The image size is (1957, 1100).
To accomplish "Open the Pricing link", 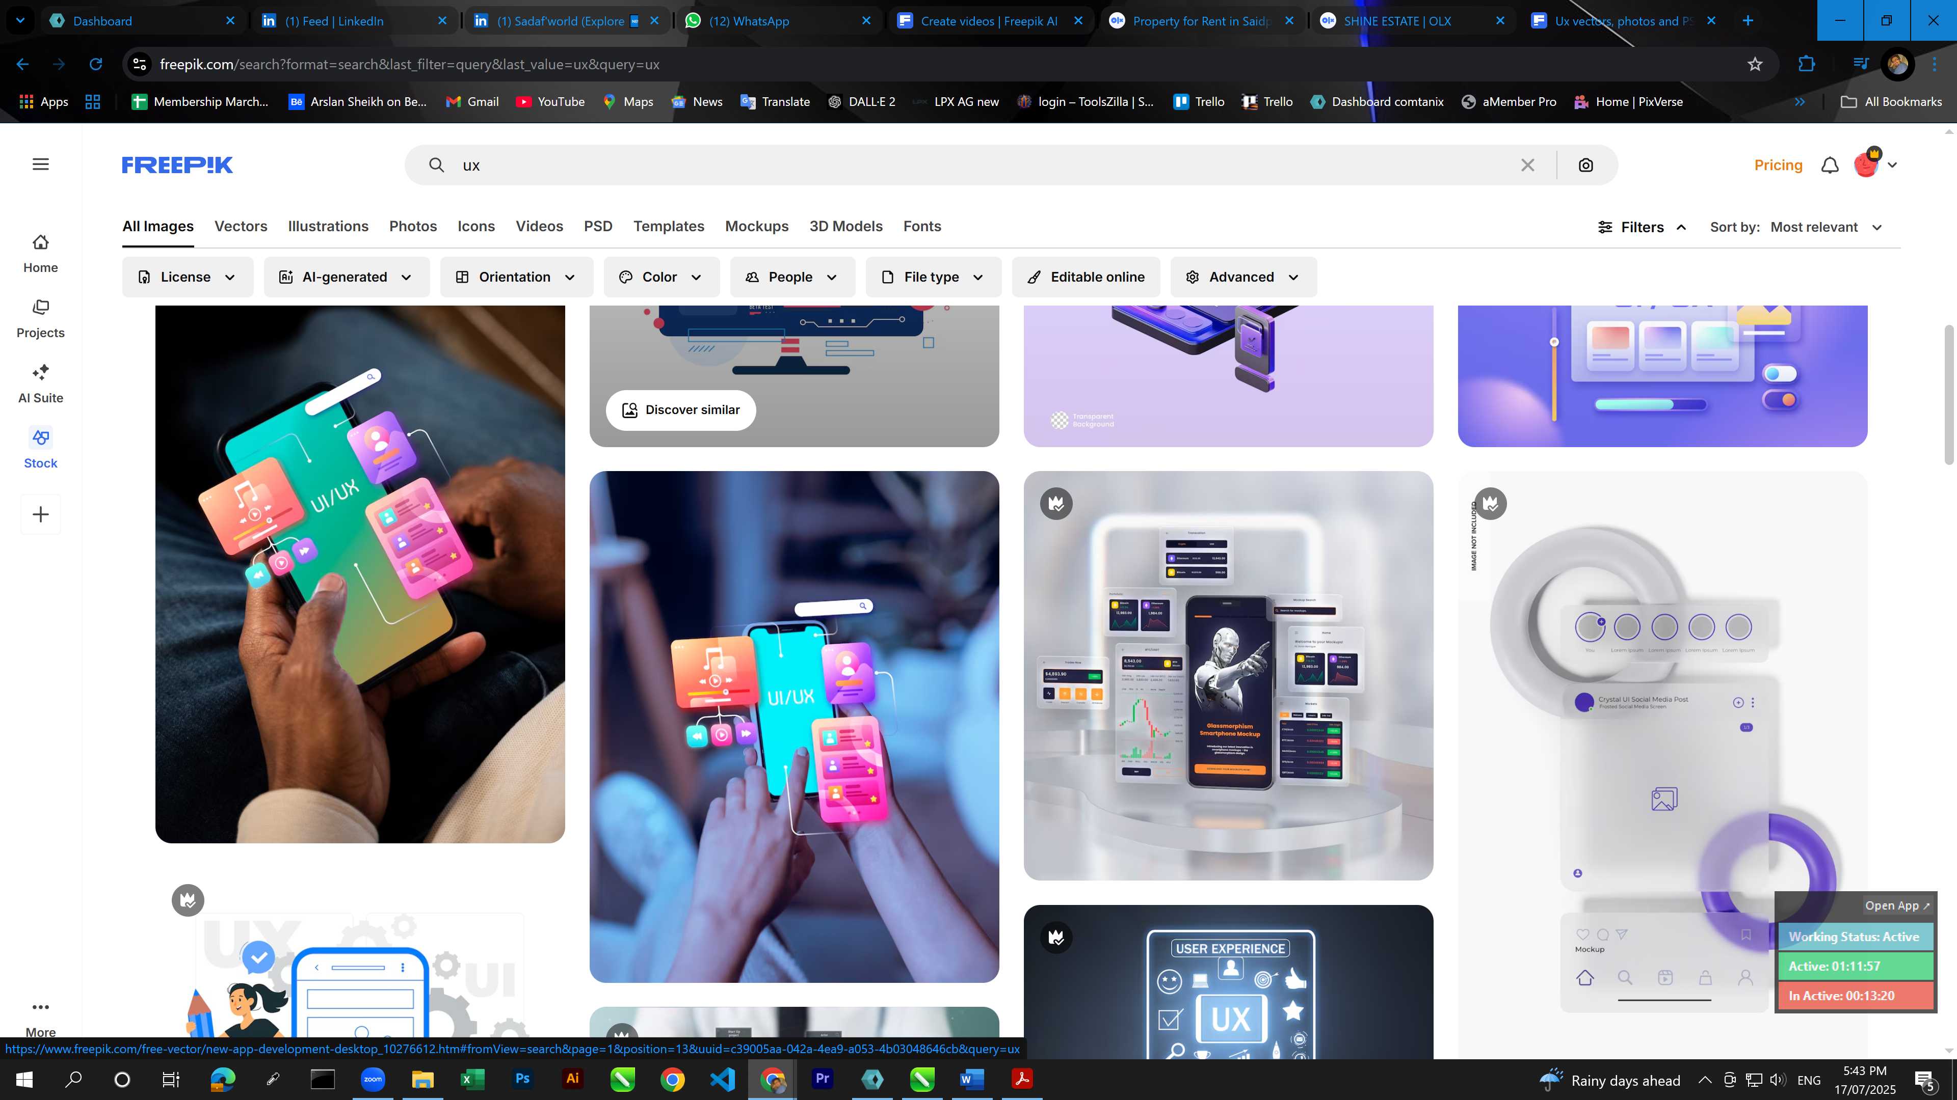I will (x=1778, y=164).
